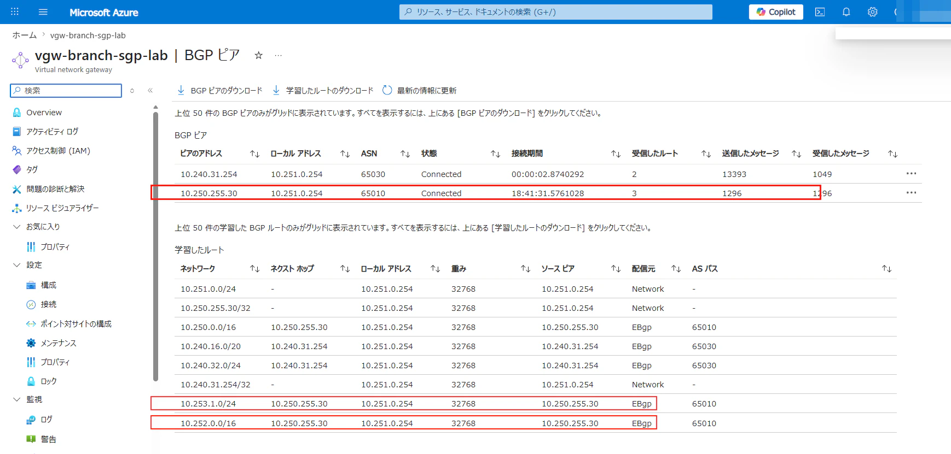Open the portal hamburger menu

click(x=43, y=11)
